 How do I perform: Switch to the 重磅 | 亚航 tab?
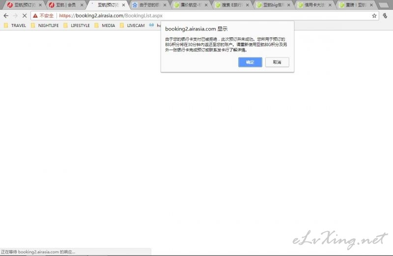(x=356, y=5)
